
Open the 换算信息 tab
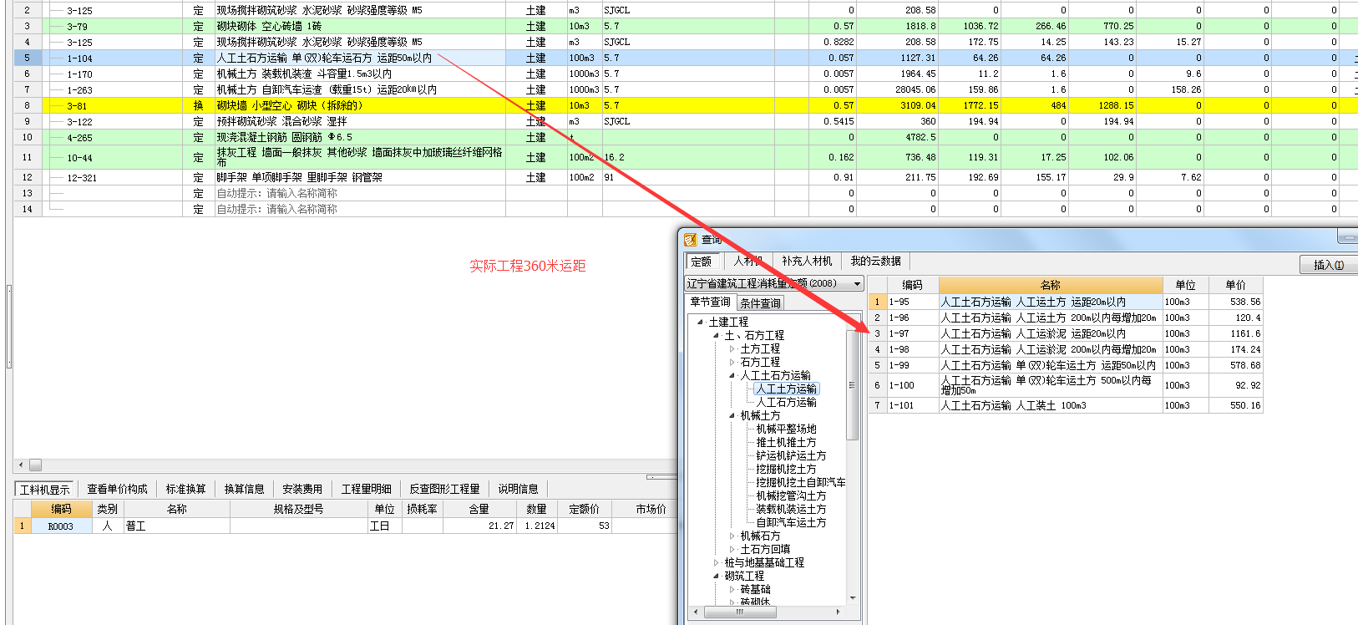click(x=244, y=489)
